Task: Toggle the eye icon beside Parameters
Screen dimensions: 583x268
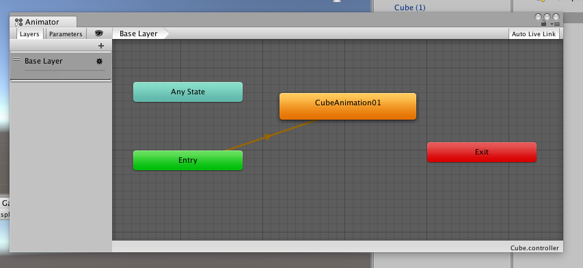Action: [x=98, y=33]
